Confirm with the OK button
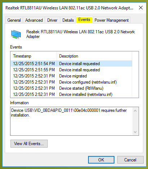The image size is (148, 169). [101, 160]
